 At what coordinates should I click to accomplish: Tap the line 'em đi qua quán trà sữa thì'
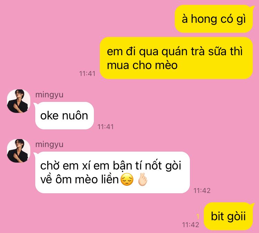175,51
